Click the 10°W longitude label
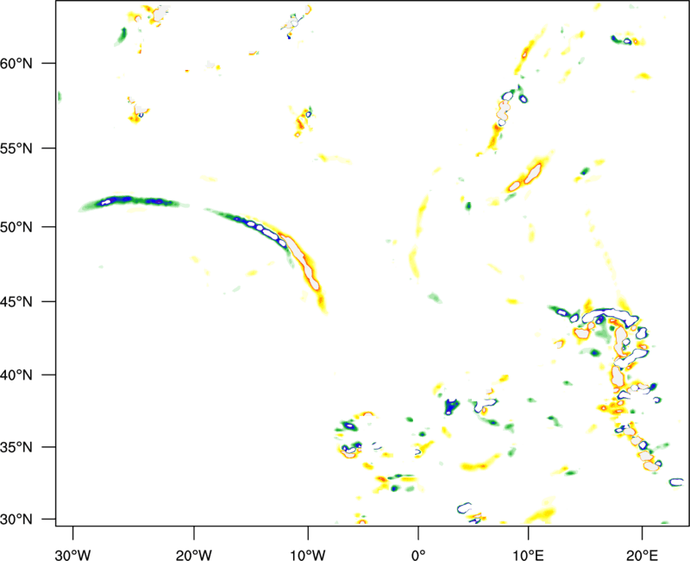Screen dimensions: 690x561 (x=308, y=555)
